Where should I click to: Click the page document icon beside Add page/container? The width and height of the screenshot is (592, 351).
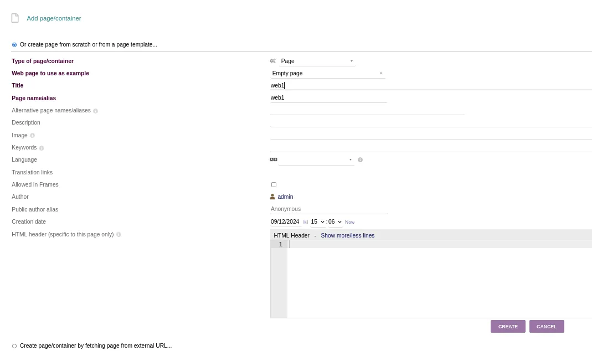tap(15, 18)
